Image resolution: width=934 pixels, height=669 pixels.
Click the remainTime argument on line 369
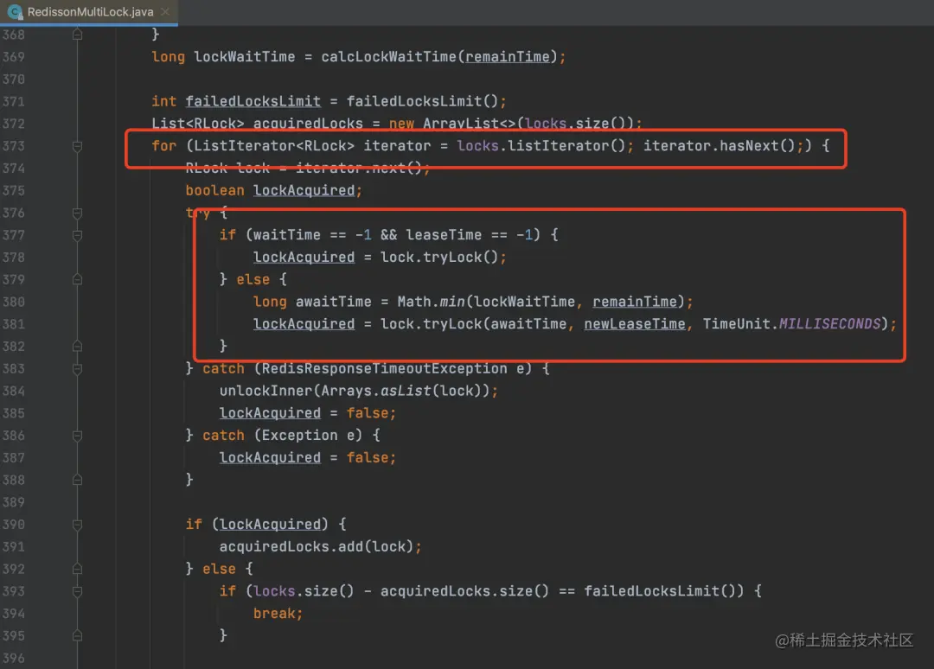(x=507, y=56)
